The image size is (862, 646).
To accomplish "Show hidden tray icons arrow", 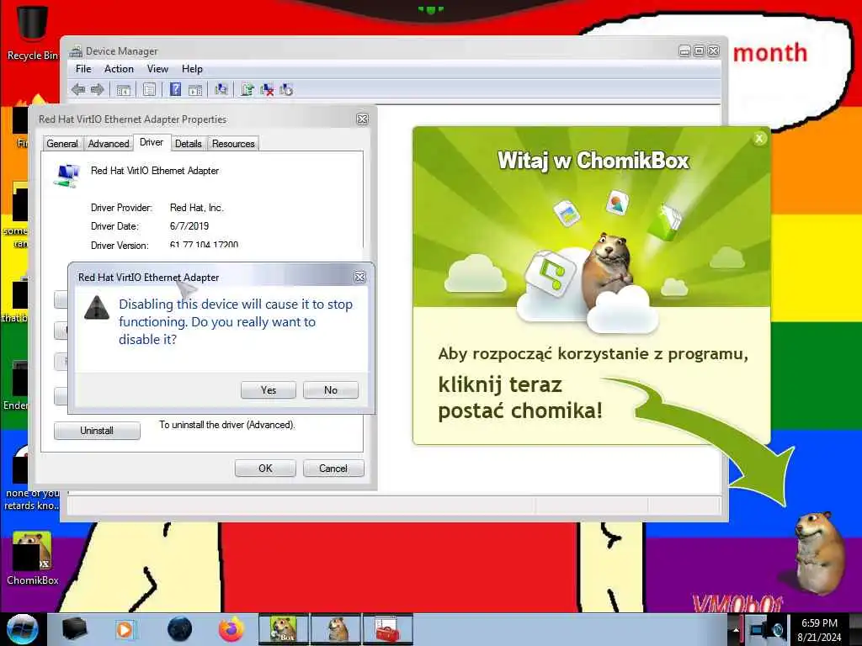I will tap(736, 629).
